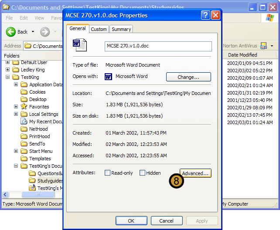Image resolution: width=280 pixels, height=230 pixels.
Task: Click the SendTo folder icon
Action: (24, 143)
